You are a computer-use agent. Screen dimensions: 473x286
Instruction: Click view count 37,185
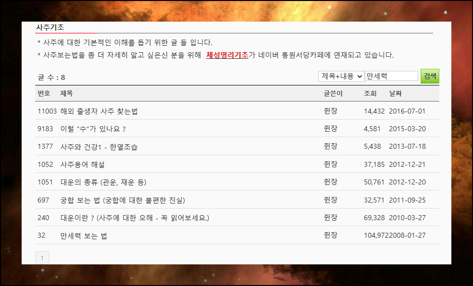(374, 164)
